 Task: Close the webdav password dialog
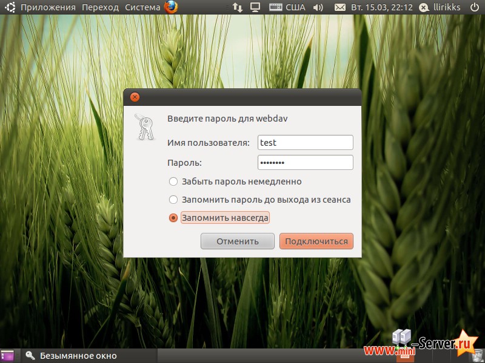coord(135,97)
